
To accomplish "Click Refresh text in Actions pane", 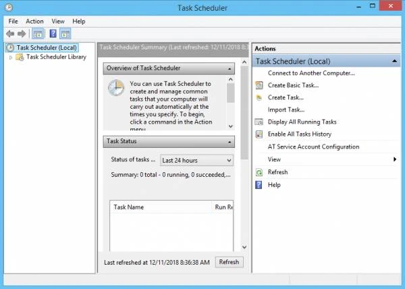I will point(277,172).
